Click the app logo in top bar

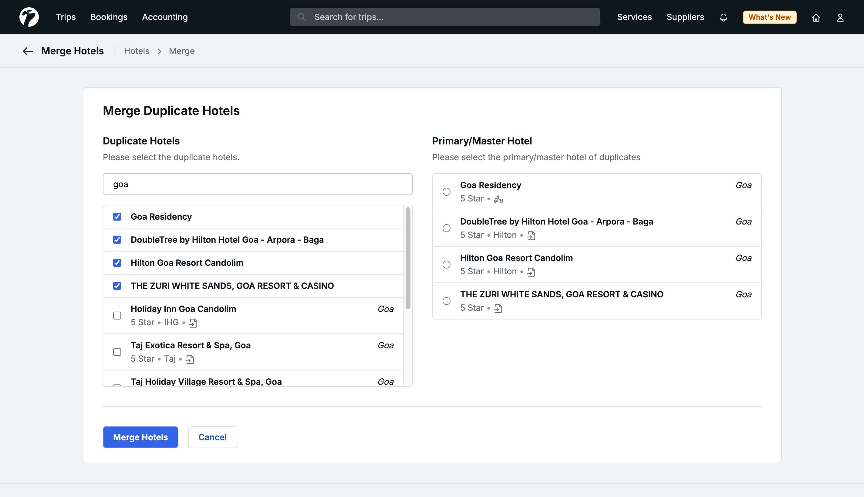(29, 17)
